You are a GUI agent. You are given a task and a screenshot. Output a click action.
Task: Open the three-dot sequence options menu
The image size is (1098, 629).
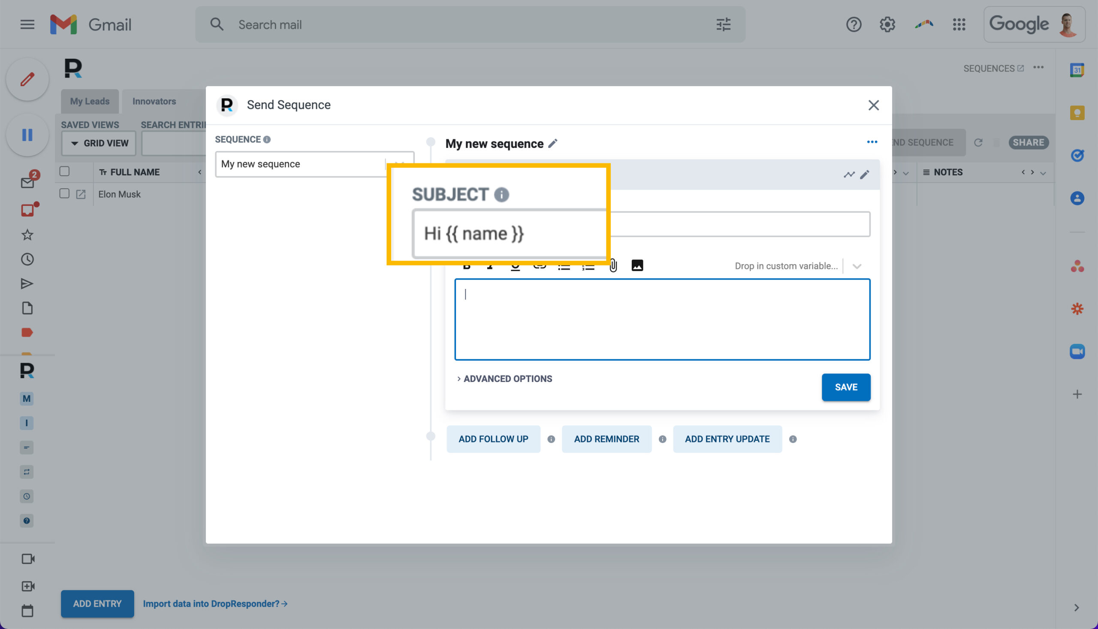coord(872,142)
